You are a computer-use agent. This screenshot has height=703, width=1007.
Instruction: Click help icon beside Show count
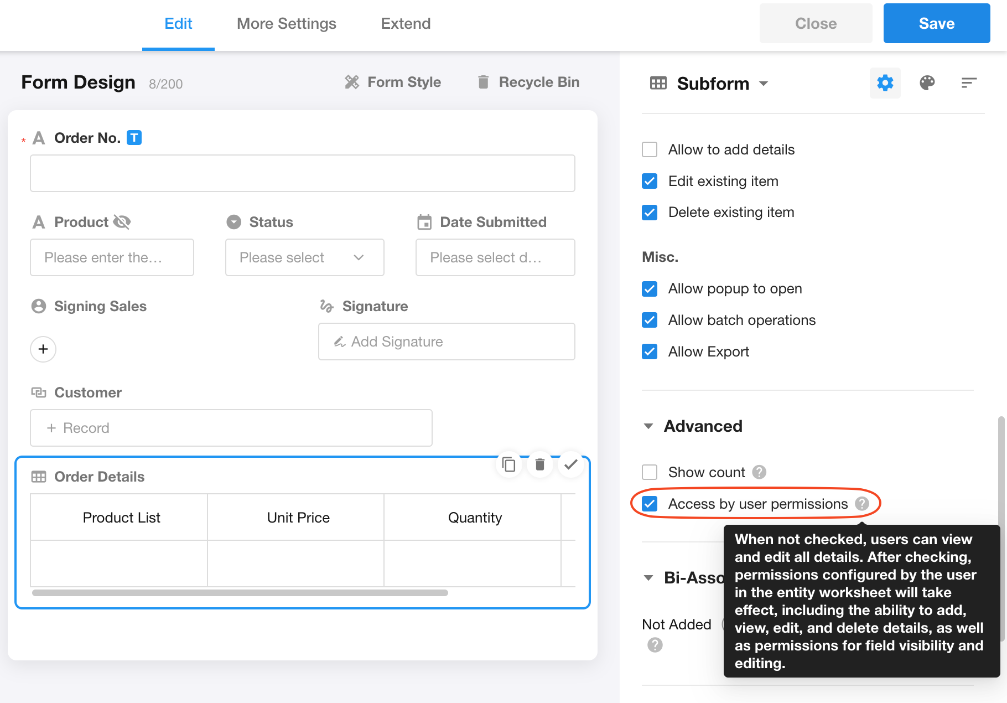[x=759, y=472]
